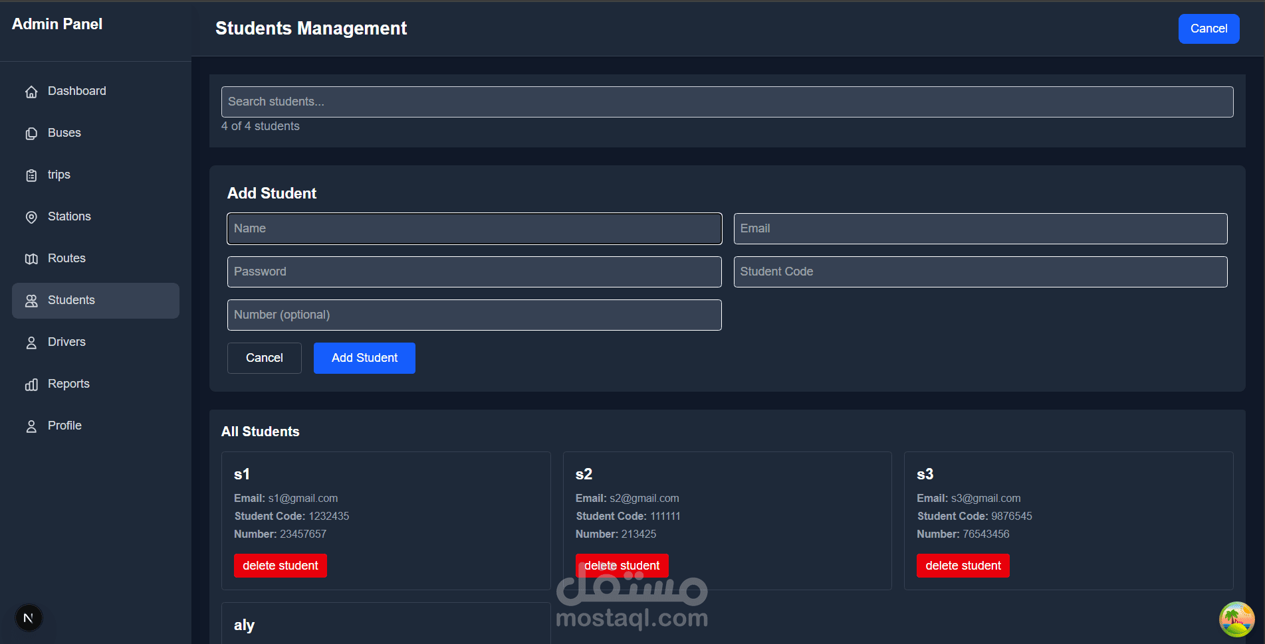1265x644 pixels.
Task: Focus the Search students field
Action: point(727,102)
